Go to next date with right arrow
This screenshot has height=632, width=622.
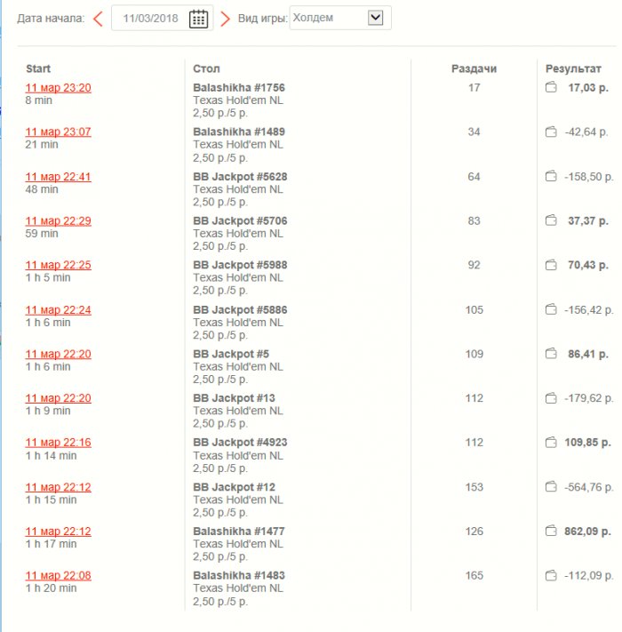click(x=225, y=19)
